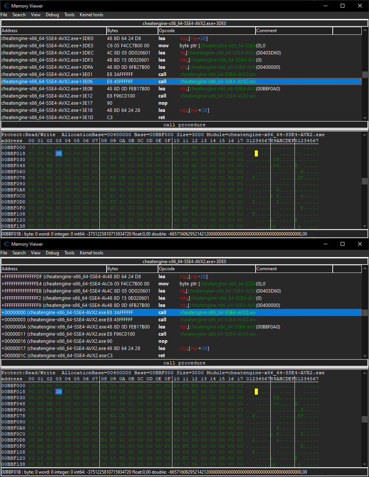Click Cheat Engine icon in upper window title bar
This screenshot has width=369, height=477.
tap(6, 6)
